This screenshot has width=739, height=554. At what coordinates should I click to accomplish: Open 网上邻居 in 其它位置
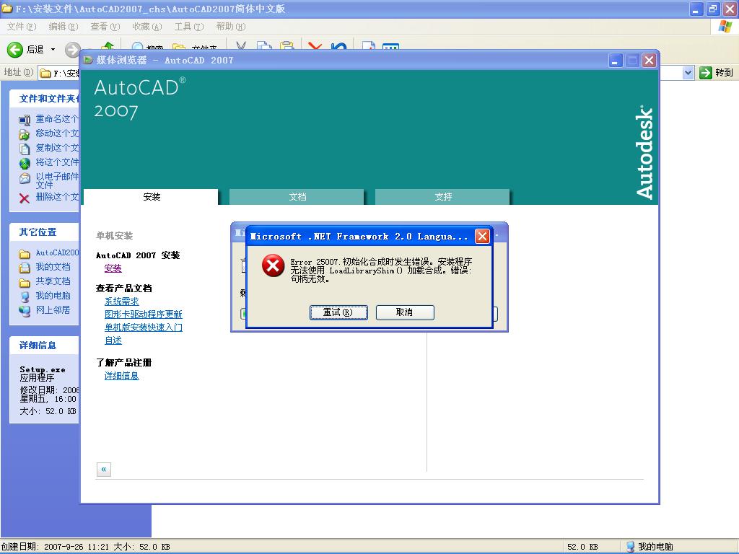tap(45, 310)
